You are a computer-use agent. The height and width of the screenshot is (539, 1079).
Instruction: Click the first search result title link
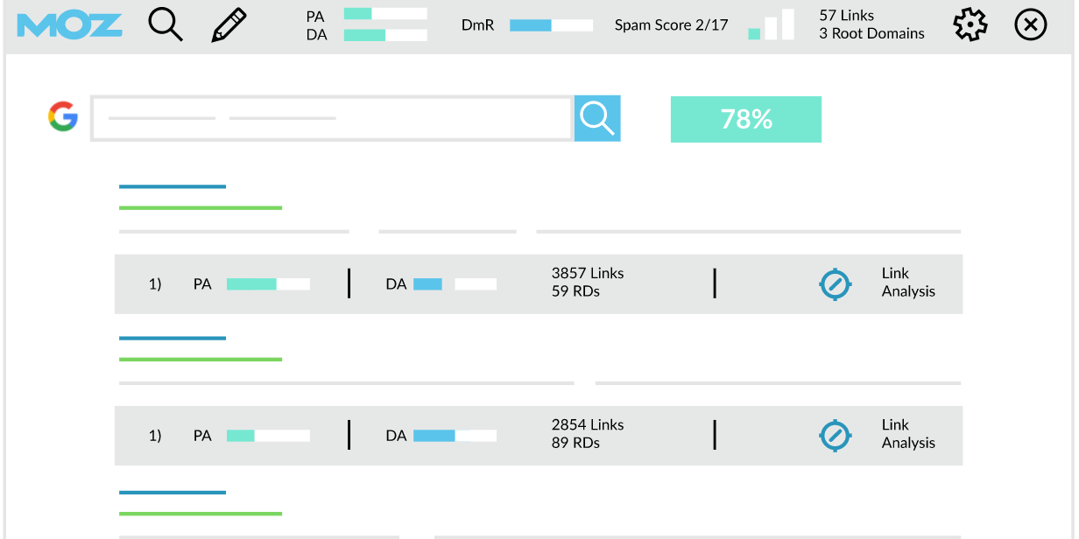coord(173,186)
